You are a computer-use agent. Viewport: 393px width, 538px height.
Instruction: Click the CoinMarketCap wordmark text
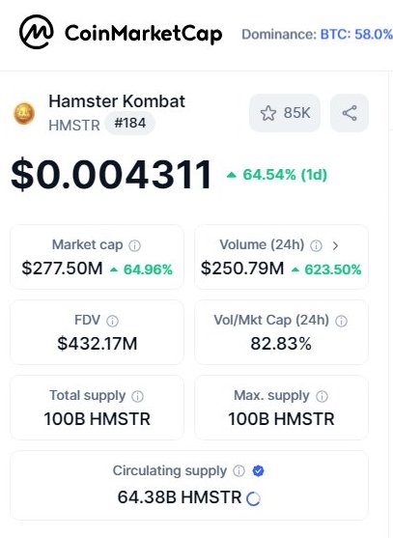[143, 34]
